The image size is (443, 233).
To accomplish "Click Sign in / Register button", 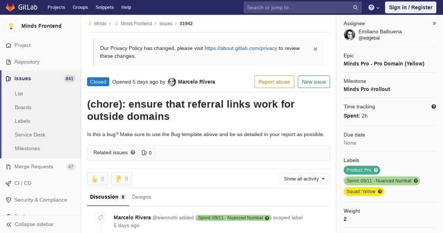I will (x=411, y=7).
